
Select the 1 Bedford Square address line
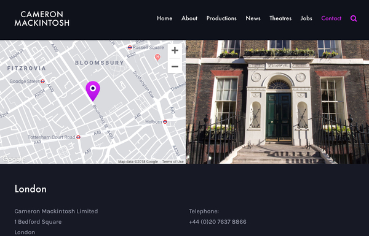(38, 222)
